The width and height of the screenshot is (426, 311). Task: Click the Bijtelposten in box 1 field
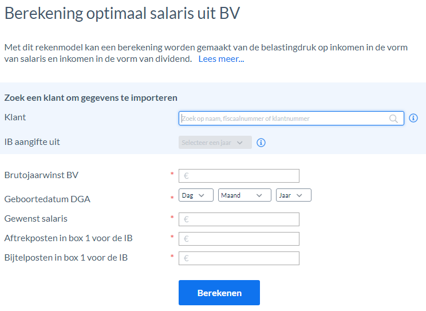click(239, 258)
